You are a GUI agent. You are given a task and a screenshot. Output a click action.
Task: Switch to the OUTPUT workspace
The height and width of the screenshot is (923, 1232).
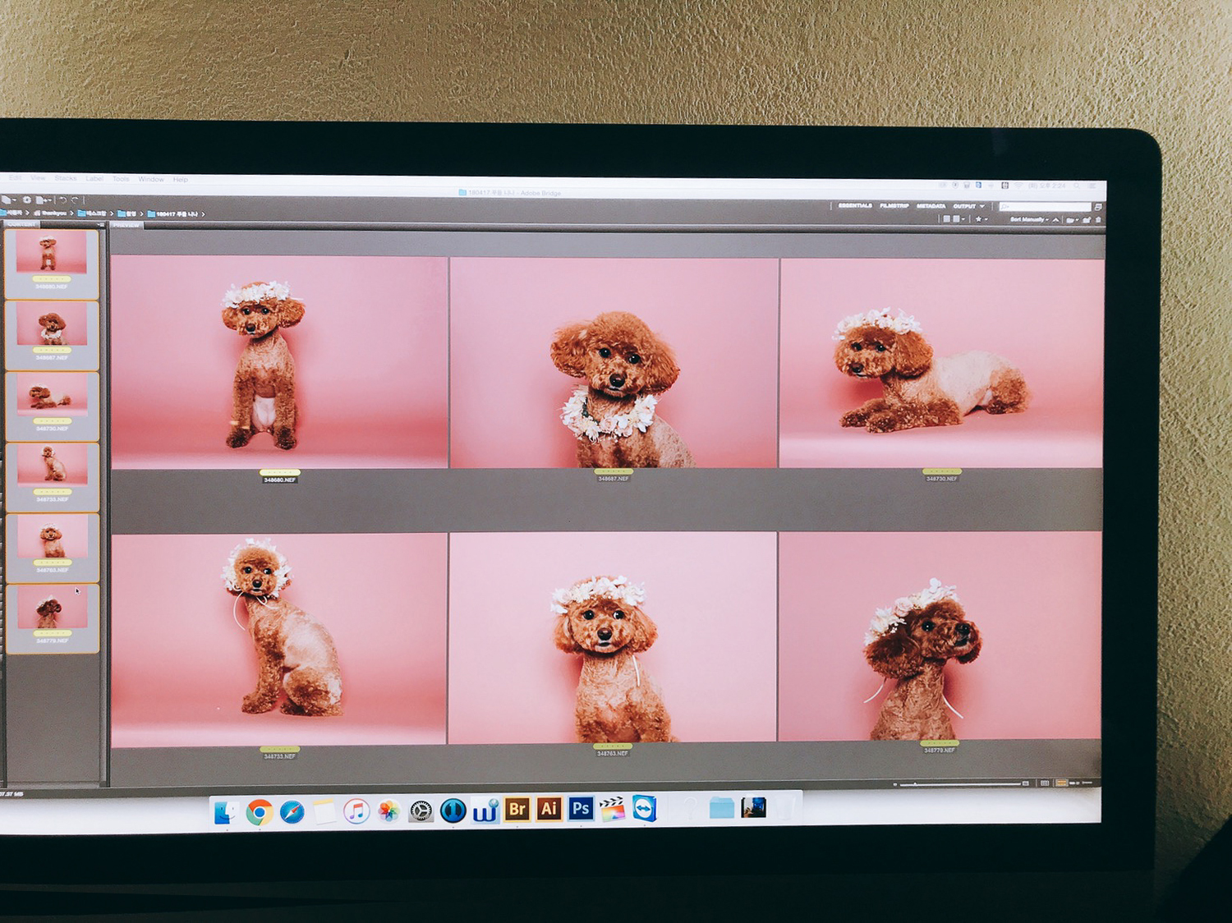[x=964, y=206]
